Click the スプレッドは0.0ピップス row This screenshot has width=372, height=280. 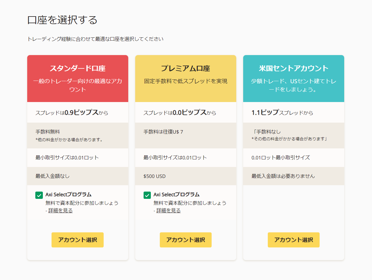tap(186, 113)
